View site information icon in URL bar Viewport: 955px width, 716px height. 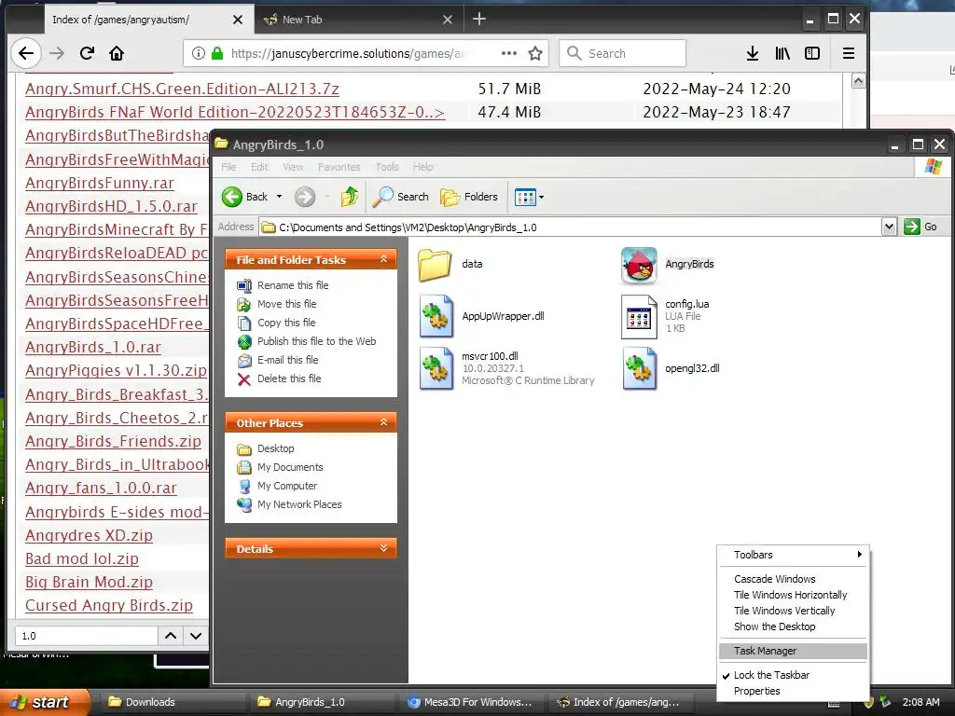199,53
